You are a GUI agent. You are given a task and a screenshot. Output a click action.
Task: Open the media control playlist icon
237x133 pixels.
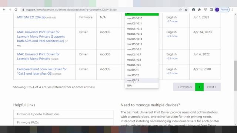205,10
